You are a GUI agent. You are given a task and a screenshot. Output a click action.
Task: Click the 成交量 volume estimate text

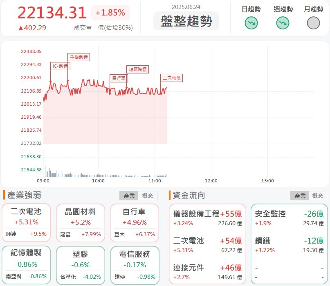pyautogui.click(x=103, y=28)
